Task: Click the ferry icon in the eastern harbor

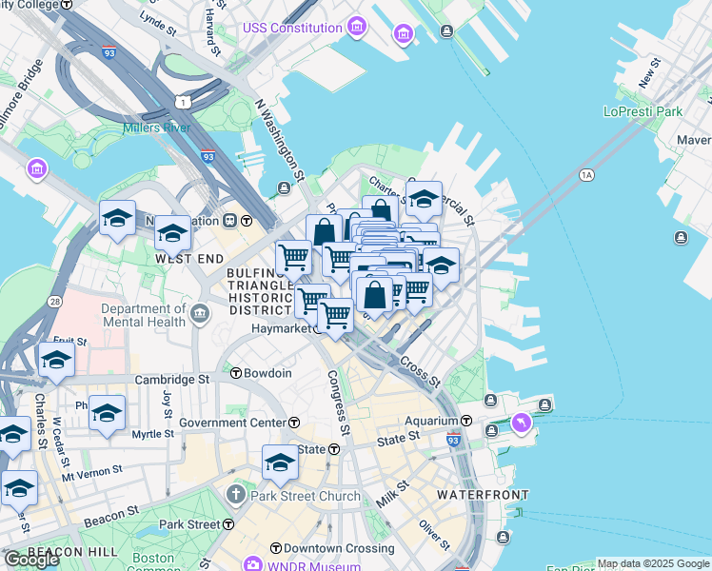Action: tap(681, 237)
